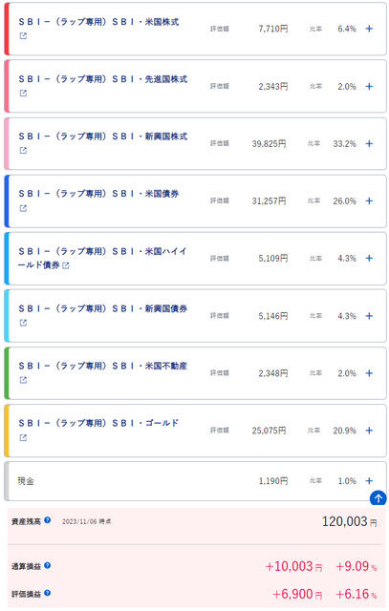Open external link icon for SBI・米国ハイイールド債券

tap(66, 265)
